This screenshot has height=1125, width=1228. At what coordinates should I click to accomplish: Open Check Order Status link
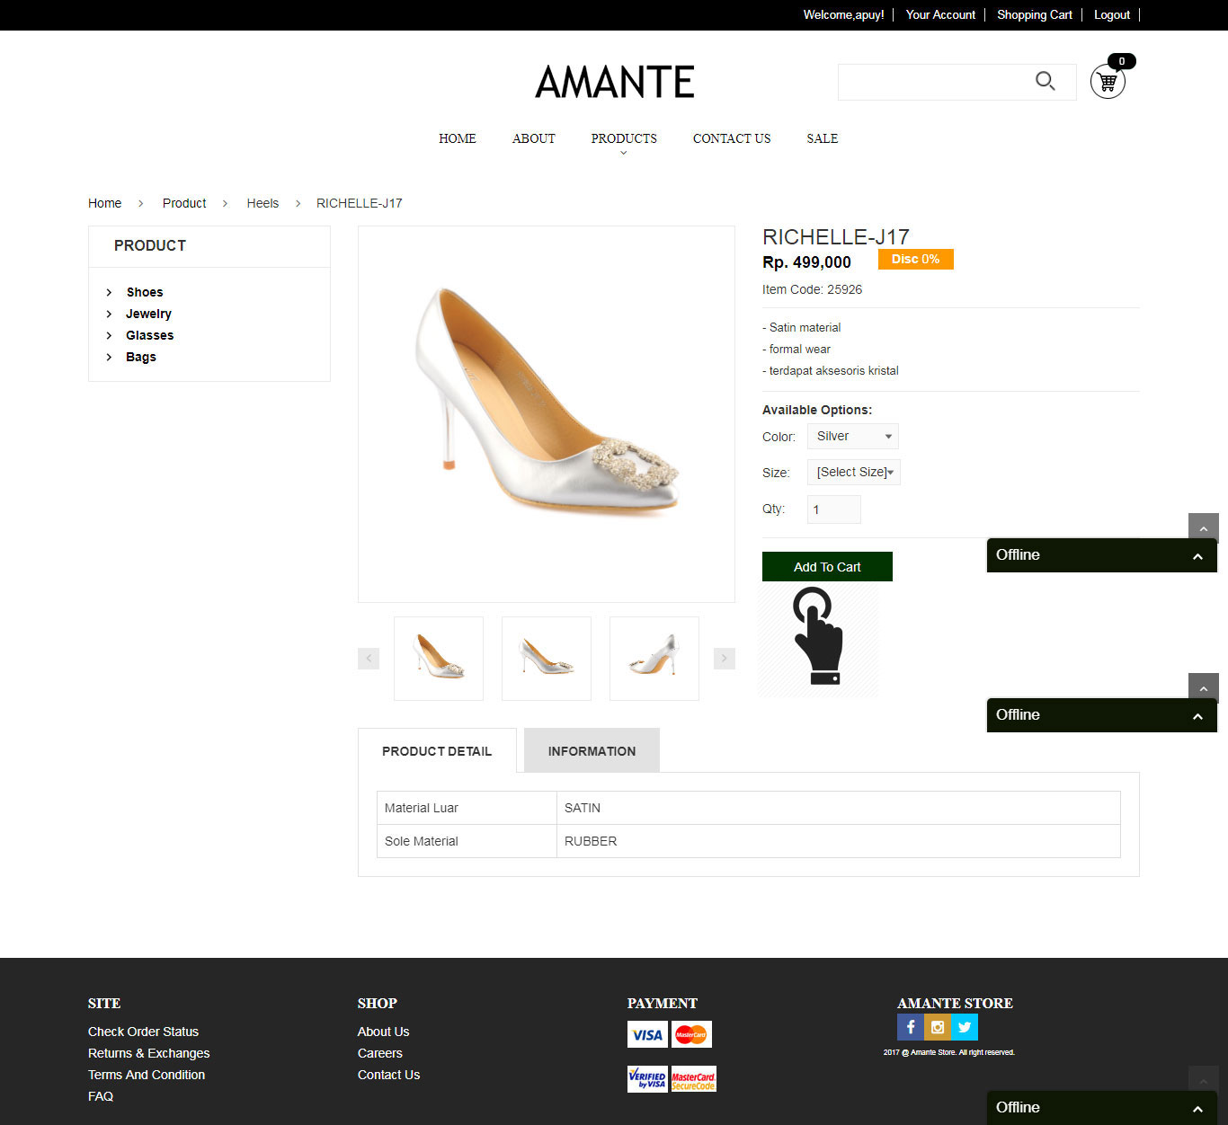pyautogui.click(x=143, y=1032)
